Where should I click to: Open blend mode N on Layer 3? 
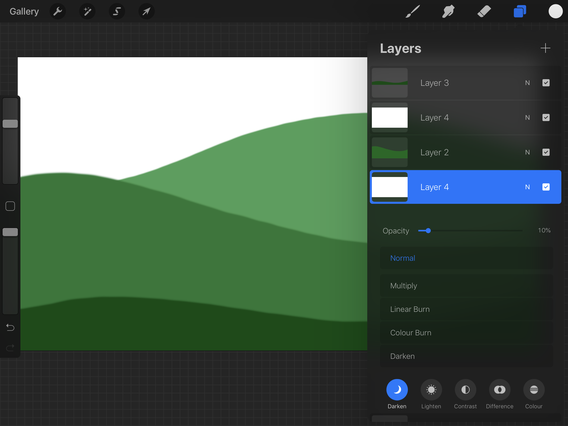click(x=527, y=83)
